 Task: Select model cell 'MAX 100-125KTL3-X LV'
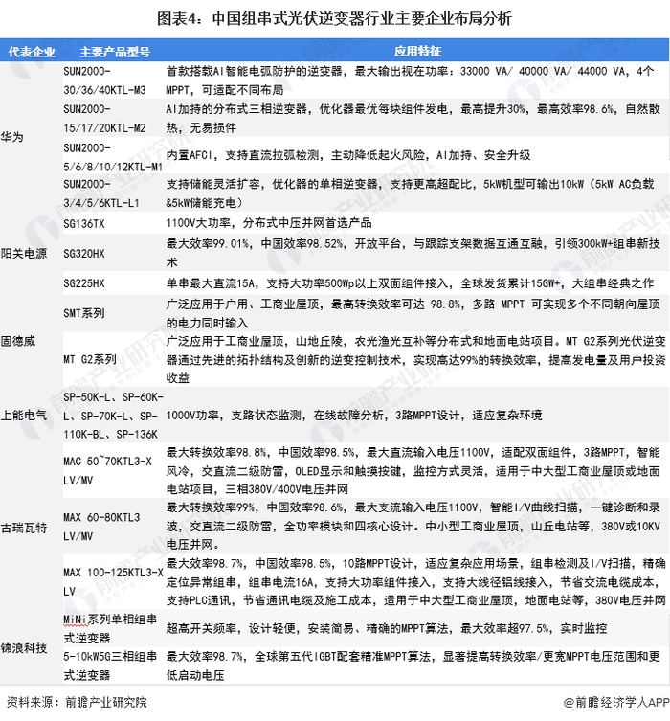tap(114, 582)
